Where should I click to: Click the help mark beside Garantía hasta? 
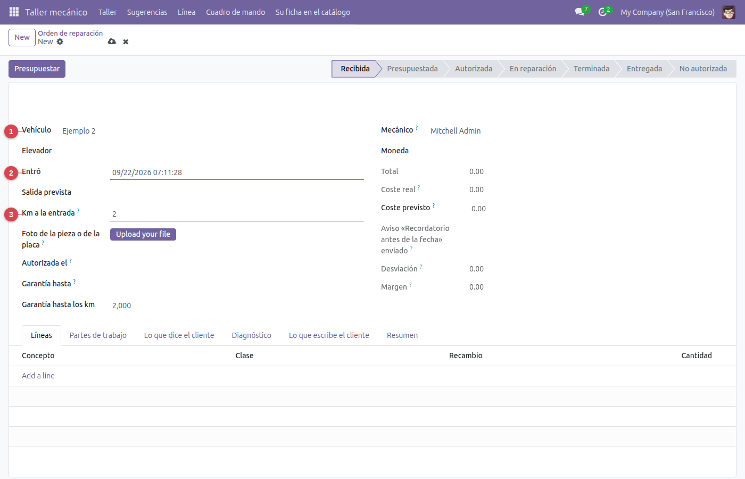tap(74, 282)
